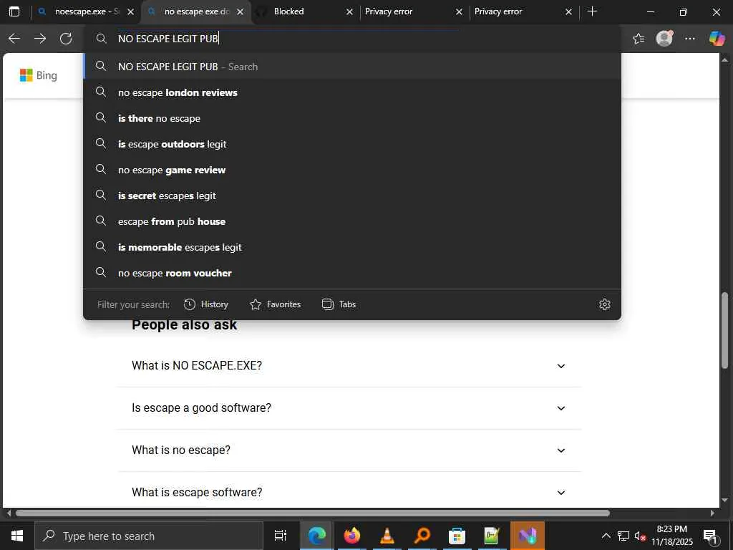733x550 pixels.
Task: Open the Copilot sidebar icon
Action: click(717, 39)
